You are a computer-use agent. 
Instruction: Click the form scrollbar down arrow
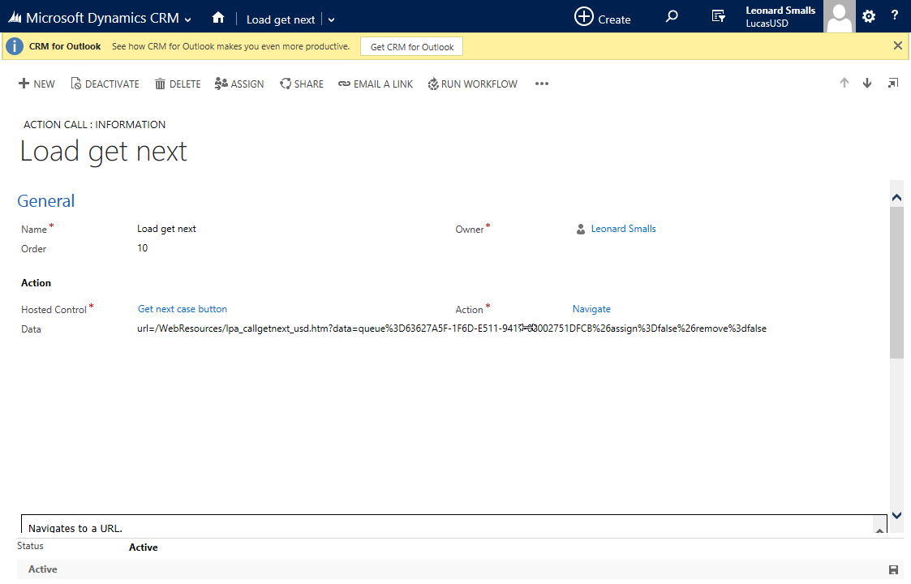pyautogui.click(x=896, y=515)
